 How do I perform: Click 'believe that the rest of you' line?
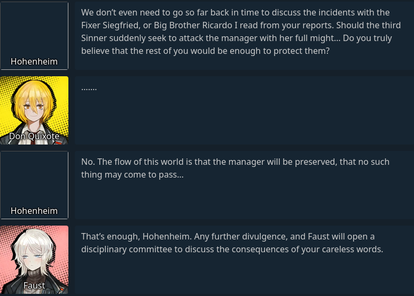(205, 51)
